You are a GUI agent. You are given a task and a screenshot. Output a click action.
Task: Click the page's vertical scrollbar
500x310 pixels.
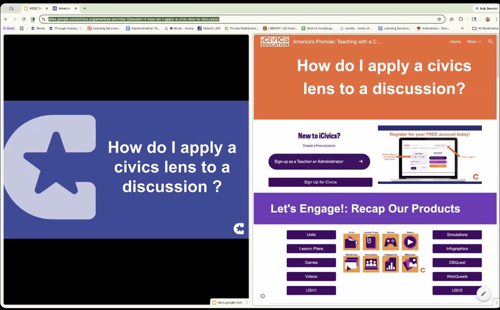click(x=497, y=56)
